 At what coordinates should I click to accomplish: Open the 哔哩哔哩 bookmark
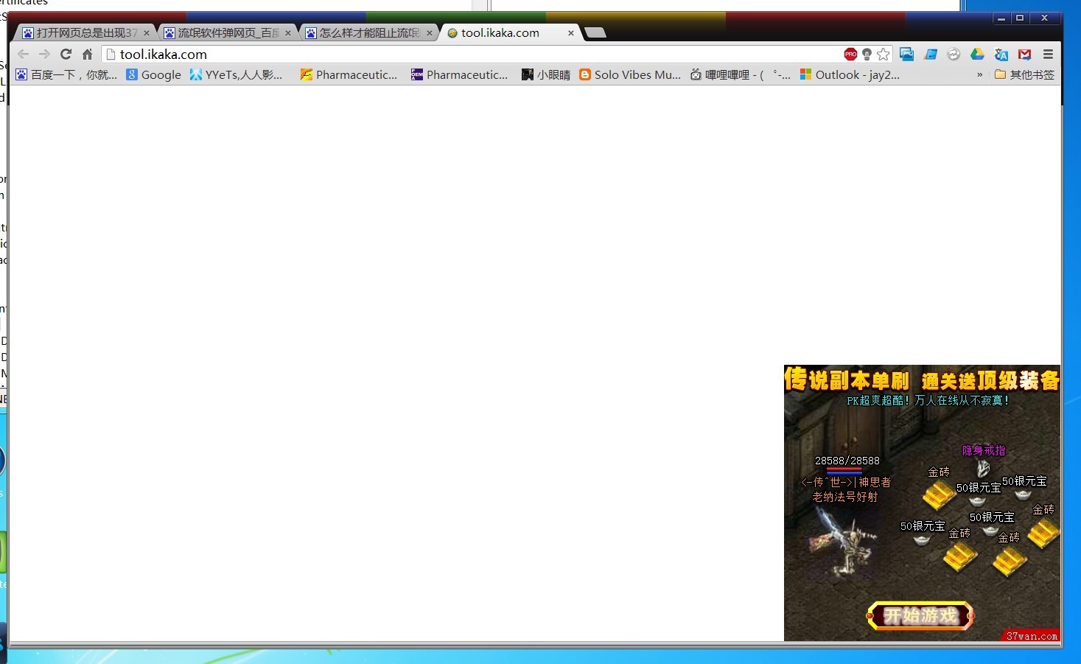740,74
